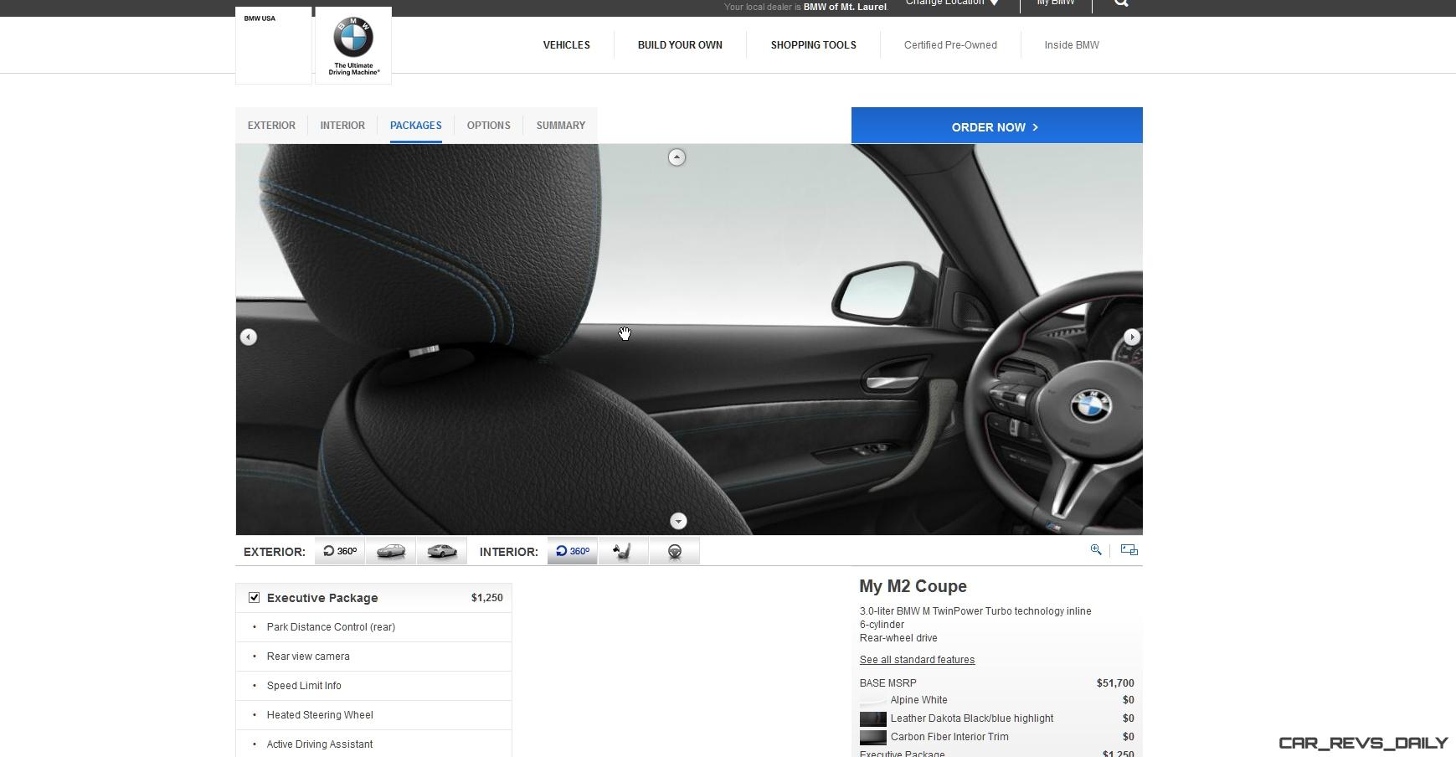This screenshot has width=1456, height=757.
Task: Rotate interior view right with right arrow
Action: (x=1132, y=337)
